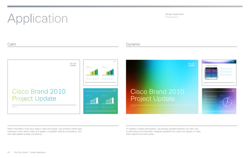Select the teal-green gradient chart slide thumbnail
The image size is (250, 158).
pos(100,101)
